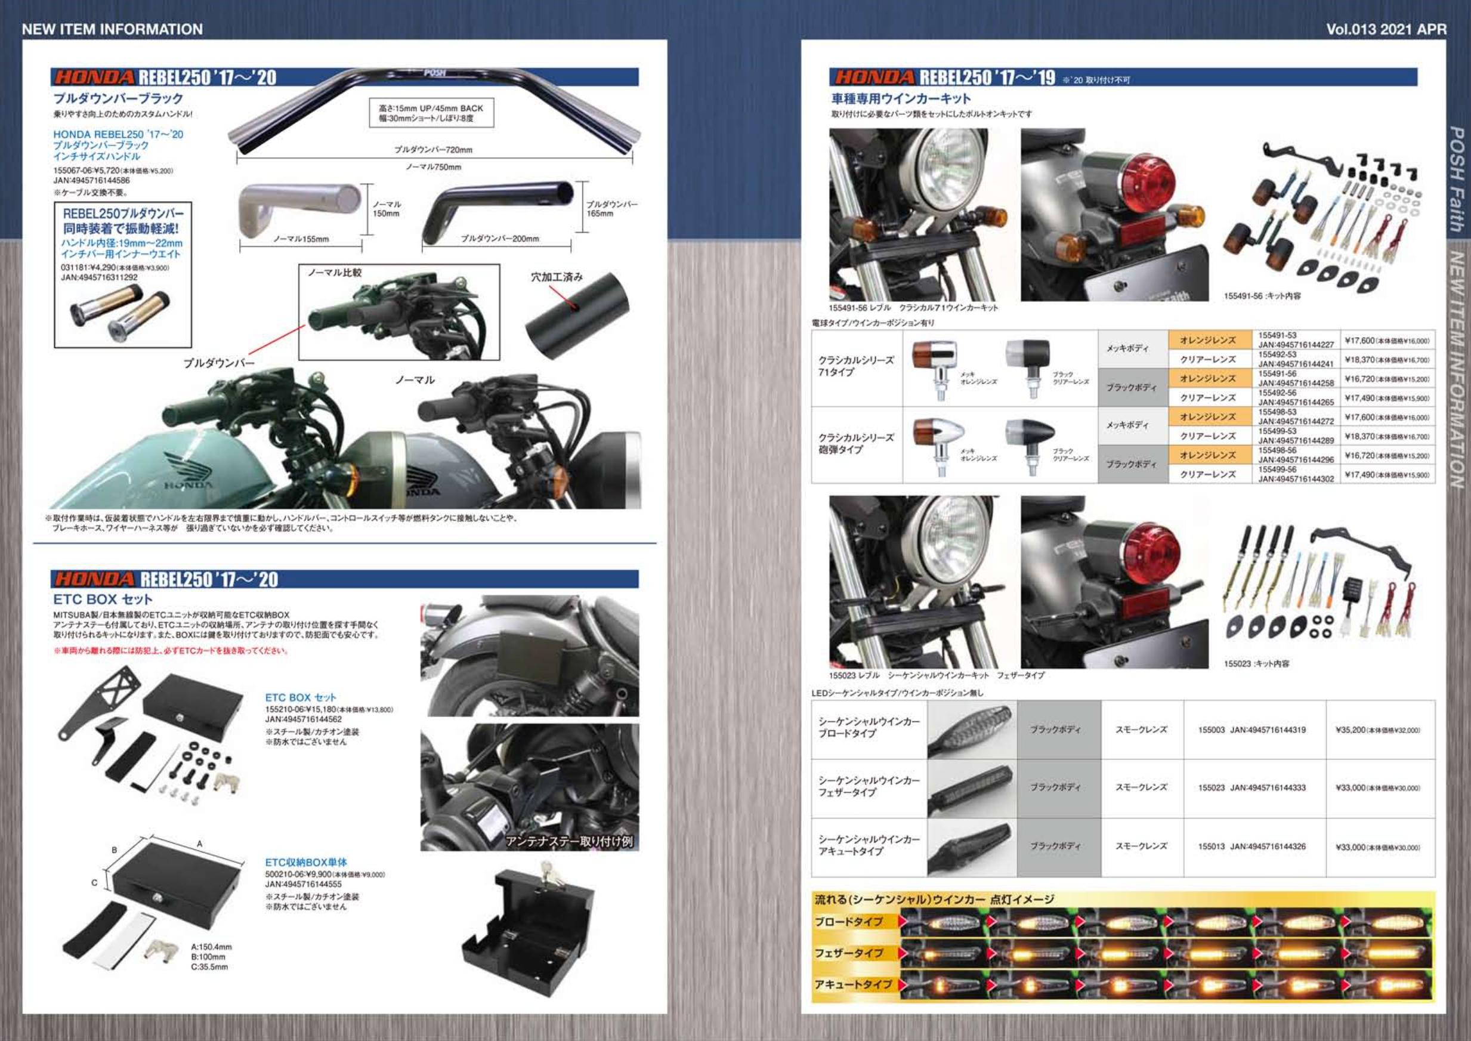Click the "155210-06:¥15,180" price line

click(329, 709)
